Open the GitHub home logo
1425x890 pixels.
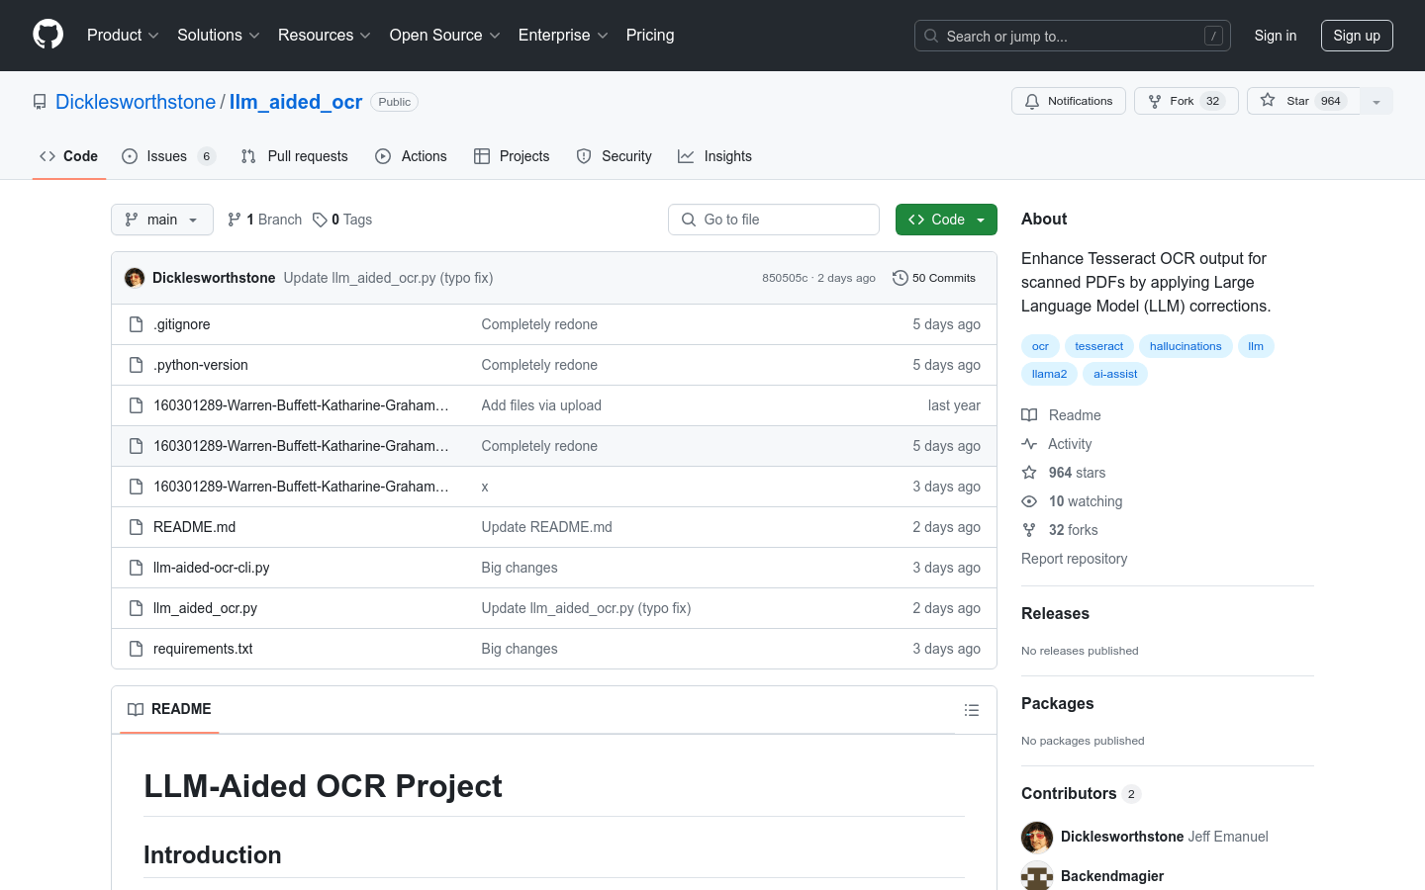tap(47, 35)
